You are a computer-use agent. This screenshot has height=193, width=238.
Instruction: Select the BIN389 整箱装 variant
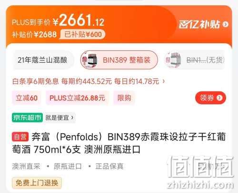tap(119, 60)
